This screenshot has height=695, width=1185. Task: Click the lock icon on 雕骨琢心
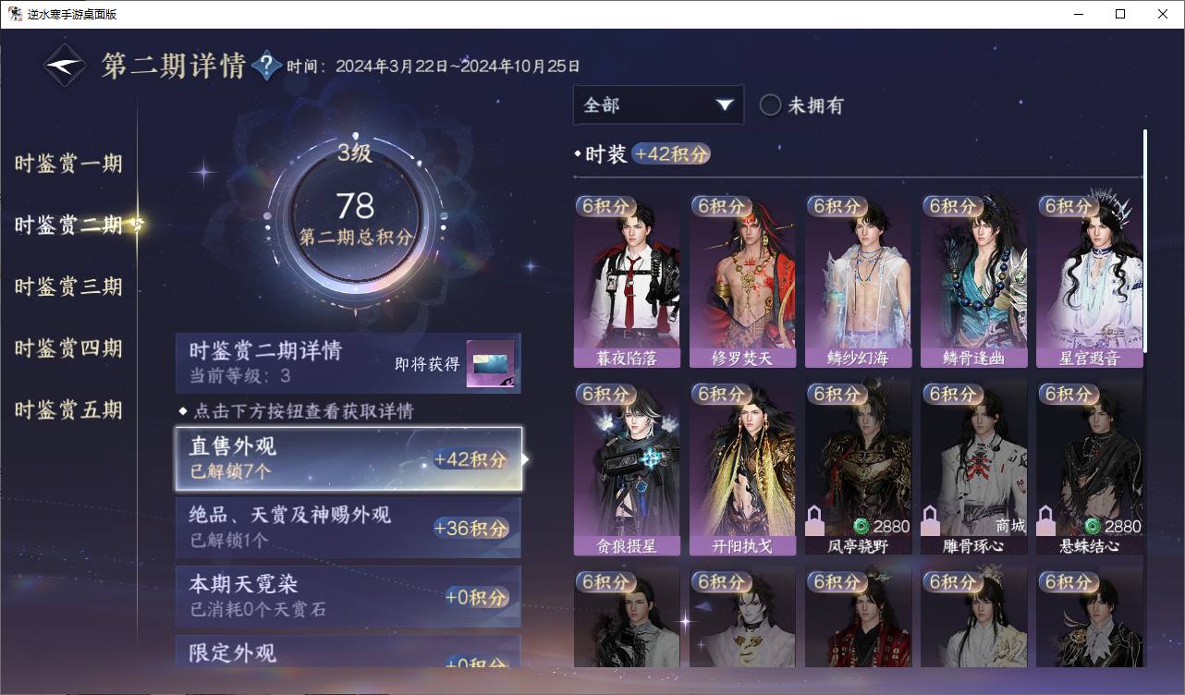pos(931,521)
